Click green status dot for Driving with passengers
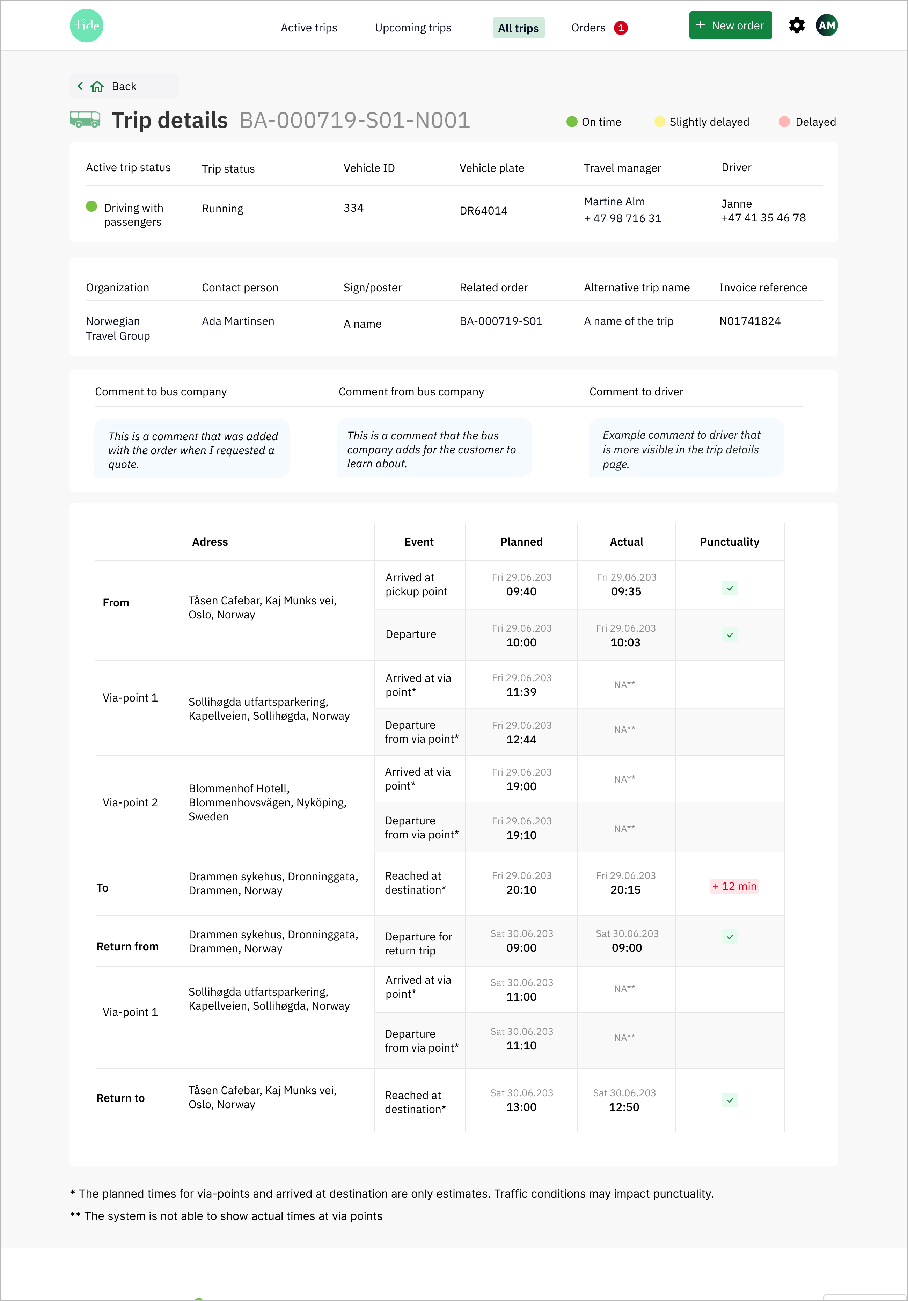 [x=91, y=206]
